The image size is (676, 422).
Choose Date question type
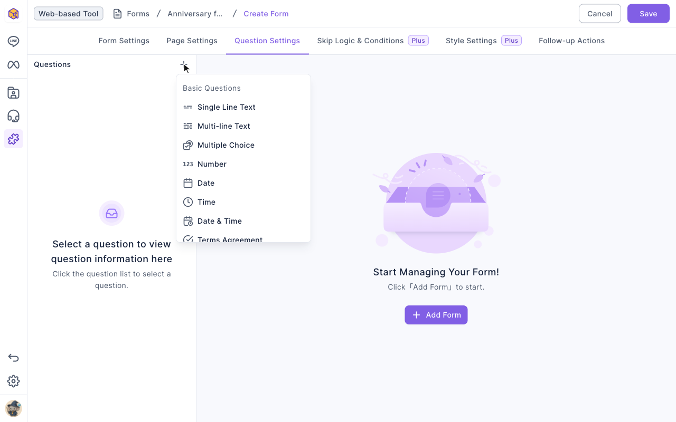click(x=243, y=183)
